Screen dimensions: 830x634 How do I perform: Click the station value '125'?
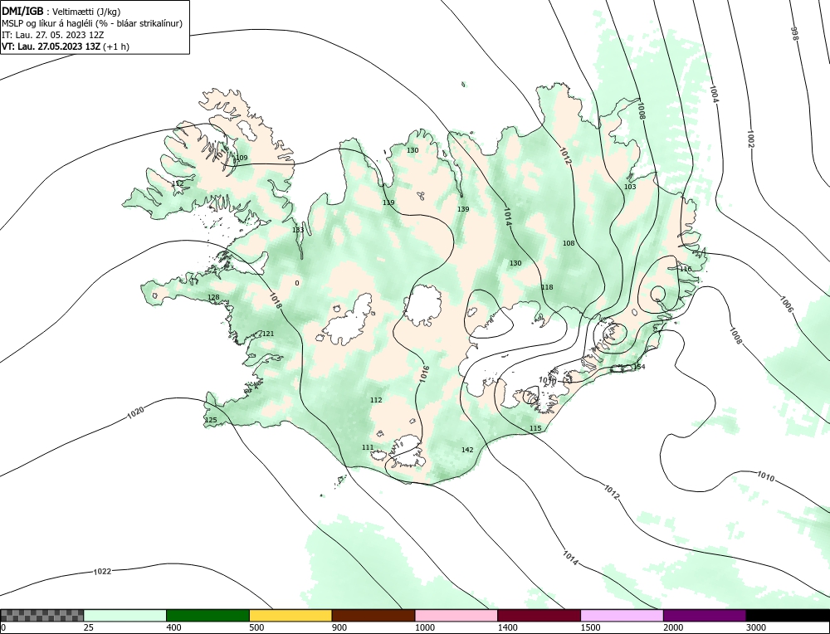[211, 420]
